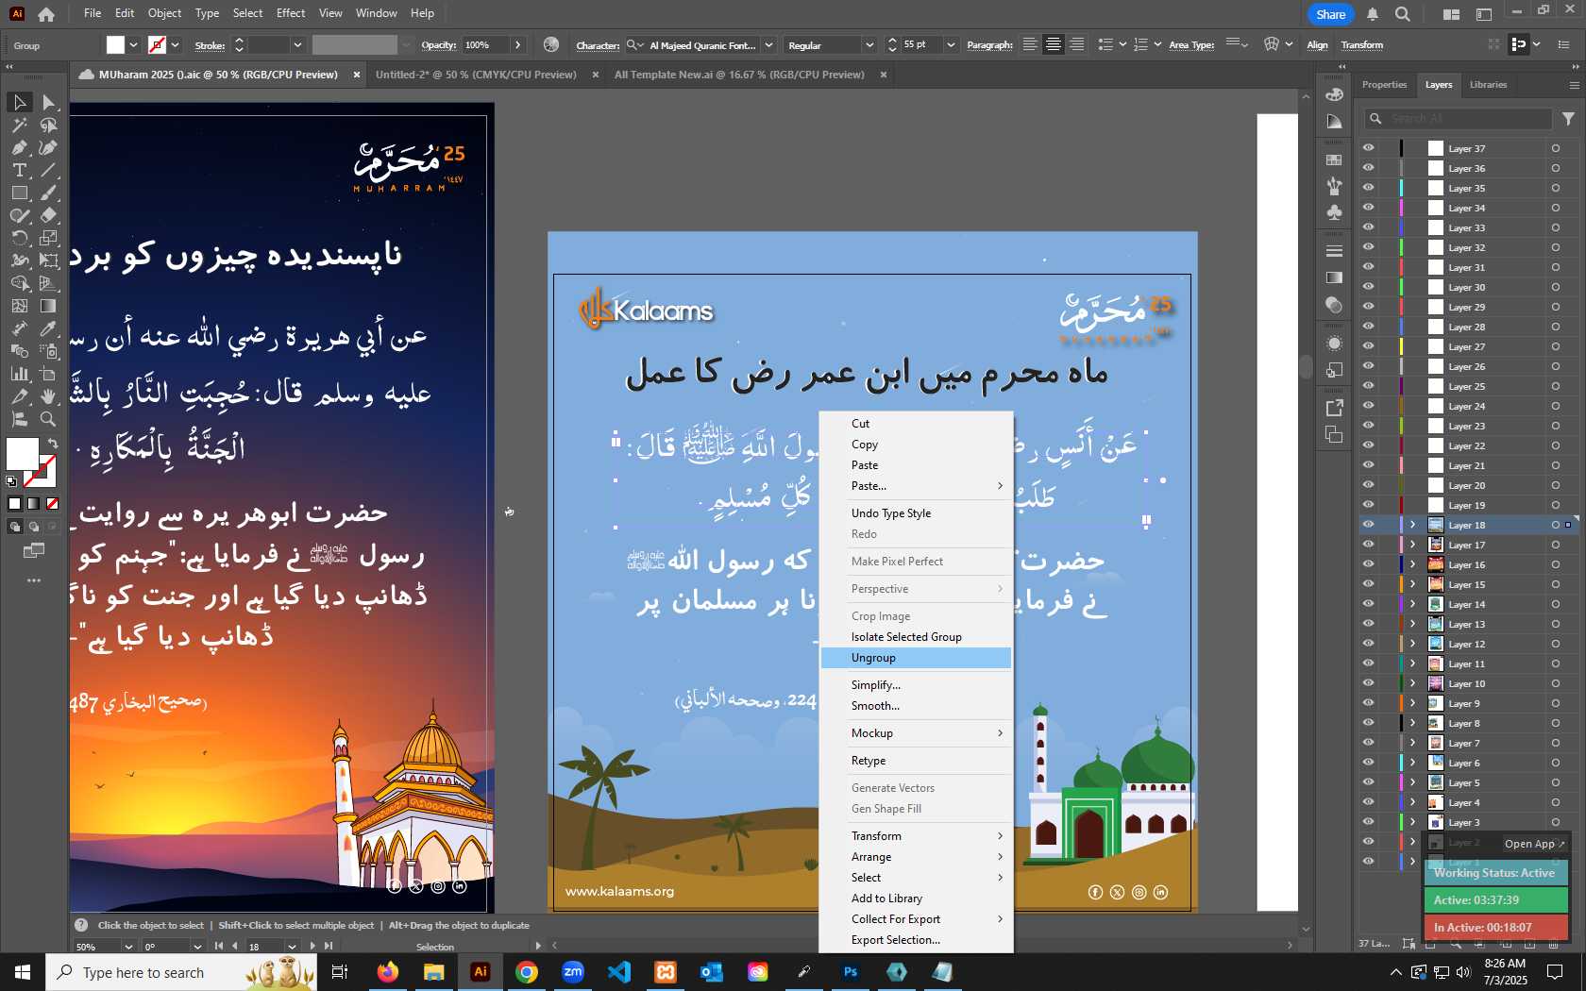Viewport: 1586px width, 991px height.
Task: Click the large white fill swatch in toolbar
Action: pyautogui.click(x=22, y=454)
